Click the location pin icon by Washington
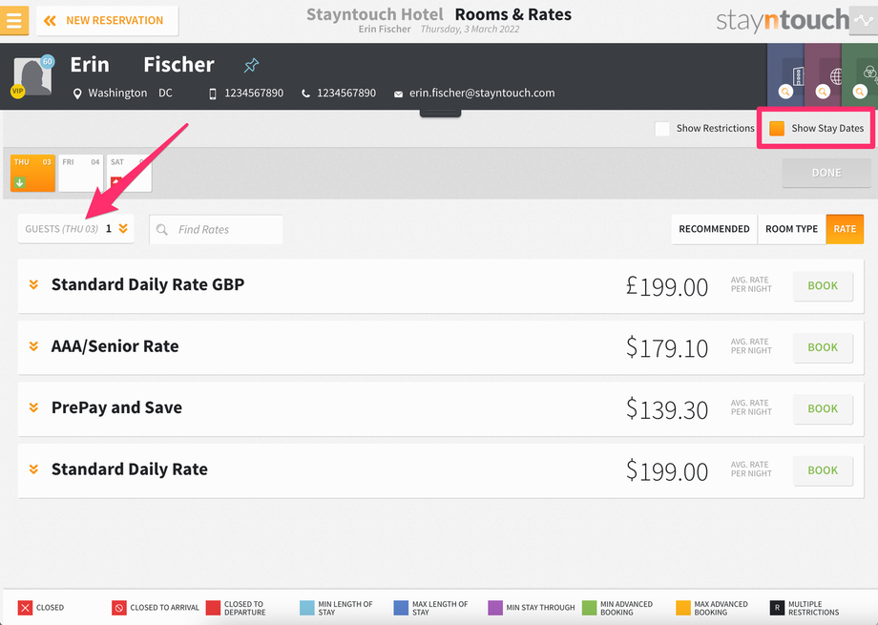Screen dimensions: 878x625 pyautogui.click(x=77, y=94)
